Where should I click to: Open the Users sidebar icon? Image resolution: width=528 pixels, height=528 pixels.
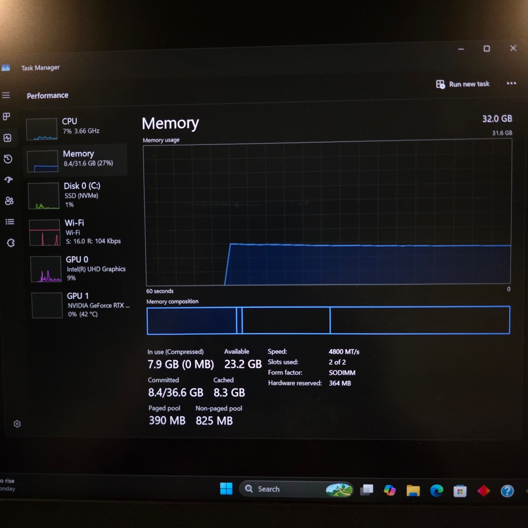9,201
